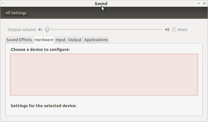Go back to All Settings
208x122 pixels.
[16, 13]
